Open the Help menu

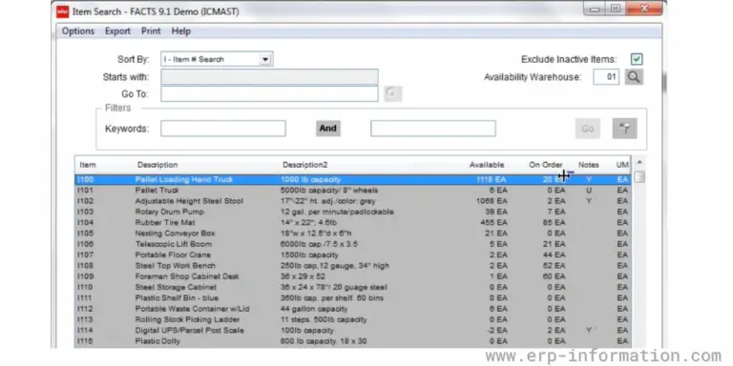pyautogui.click(x=181, y=31)
